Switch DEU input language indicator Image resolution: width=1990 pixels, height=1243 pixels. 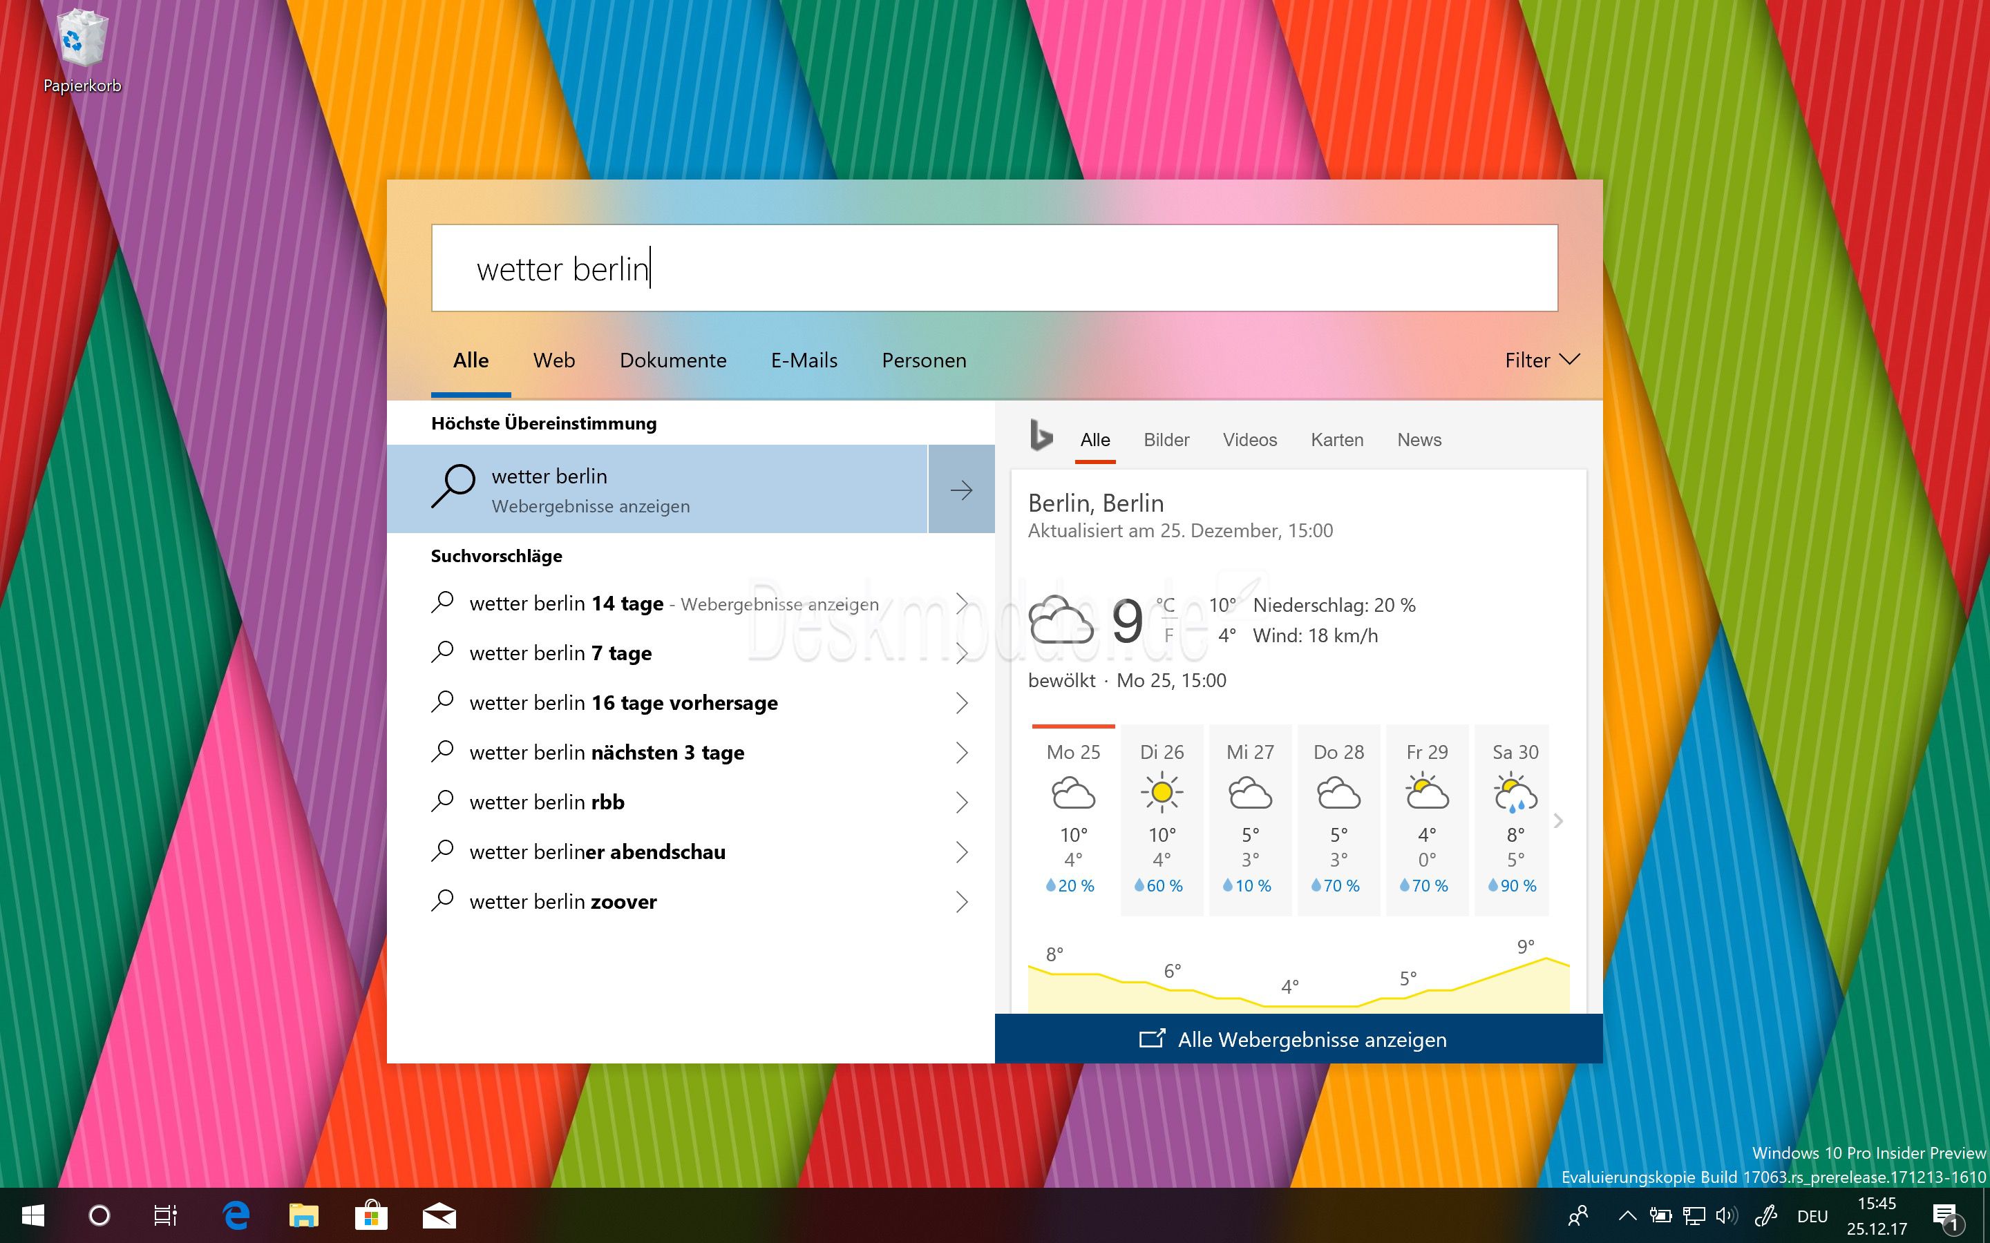click(1812, 1216)
